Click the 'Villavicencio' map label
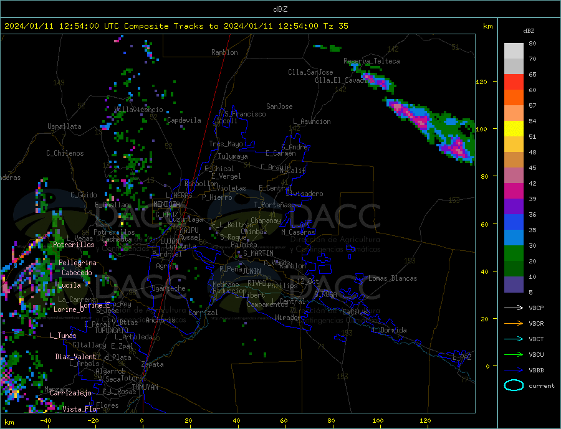 pos(139,110)
